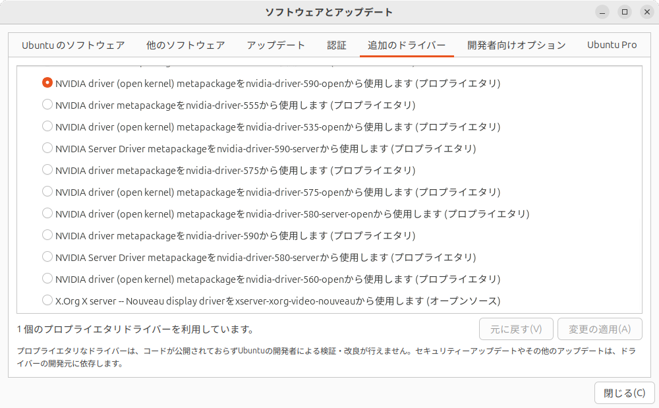Open the Ubuntuのソフトウェア tab

pos(73,45)
